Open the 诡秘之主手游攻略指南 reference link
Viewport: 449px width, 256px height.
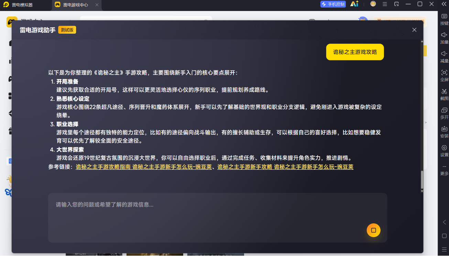click(x=144, y=167)
